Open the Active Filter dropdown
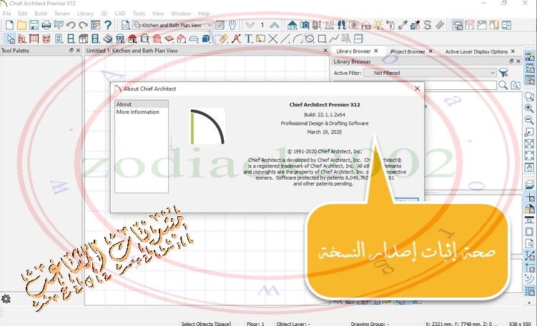This screenshot has width=537, height=326. pos(430,73)
